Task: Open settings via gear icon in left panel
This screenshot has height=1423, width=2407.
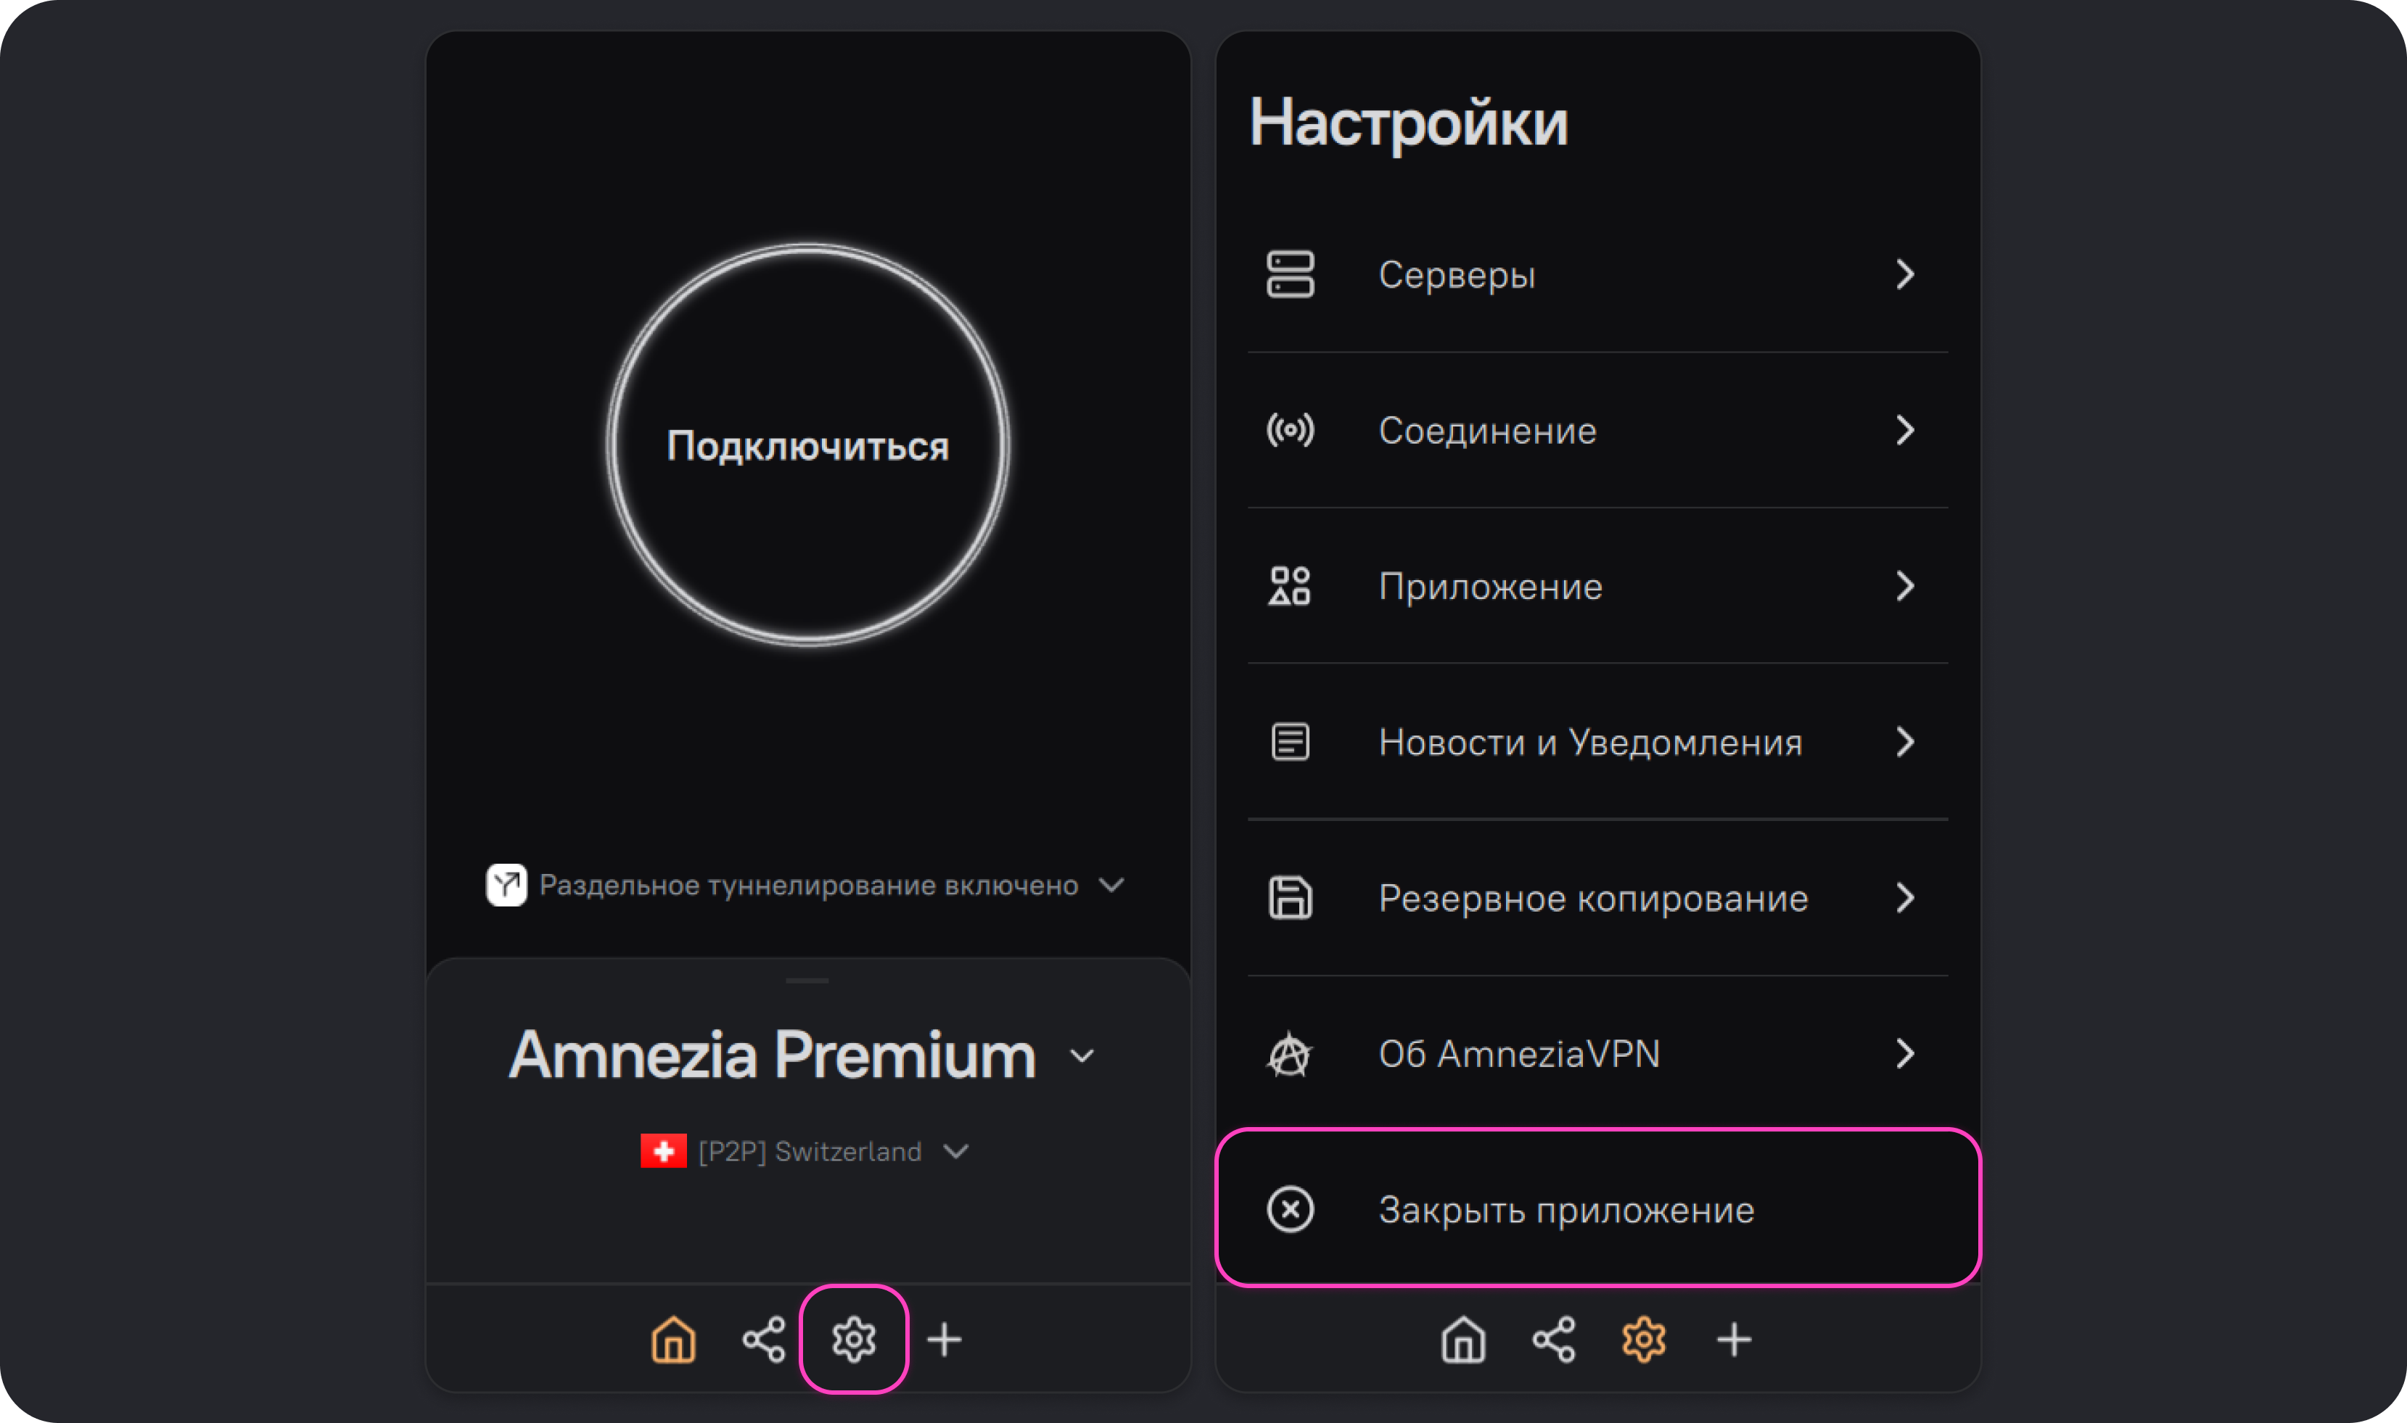Action: pos(854,1339)
